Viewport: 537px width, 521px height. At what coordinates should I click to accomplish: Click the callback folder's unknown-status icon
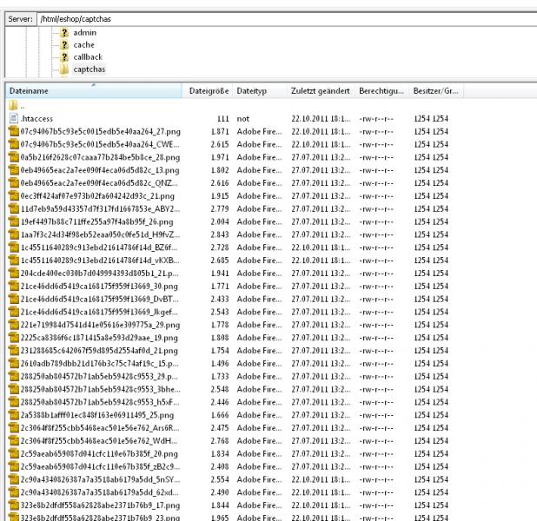pyautogui.click(x=63, y=56)
